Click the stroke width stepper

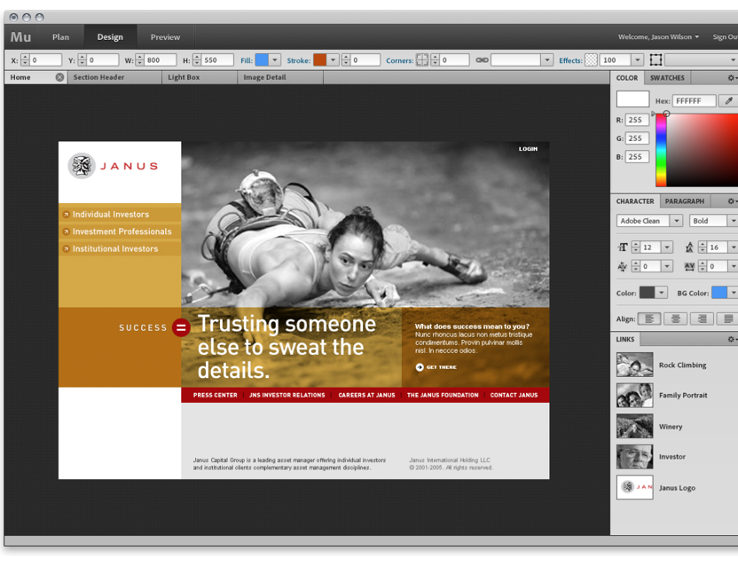click(x=346, y=59)
